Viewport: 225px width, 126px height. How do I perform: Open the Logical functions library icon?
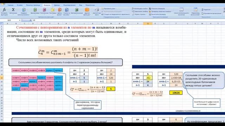click(44, 10)
